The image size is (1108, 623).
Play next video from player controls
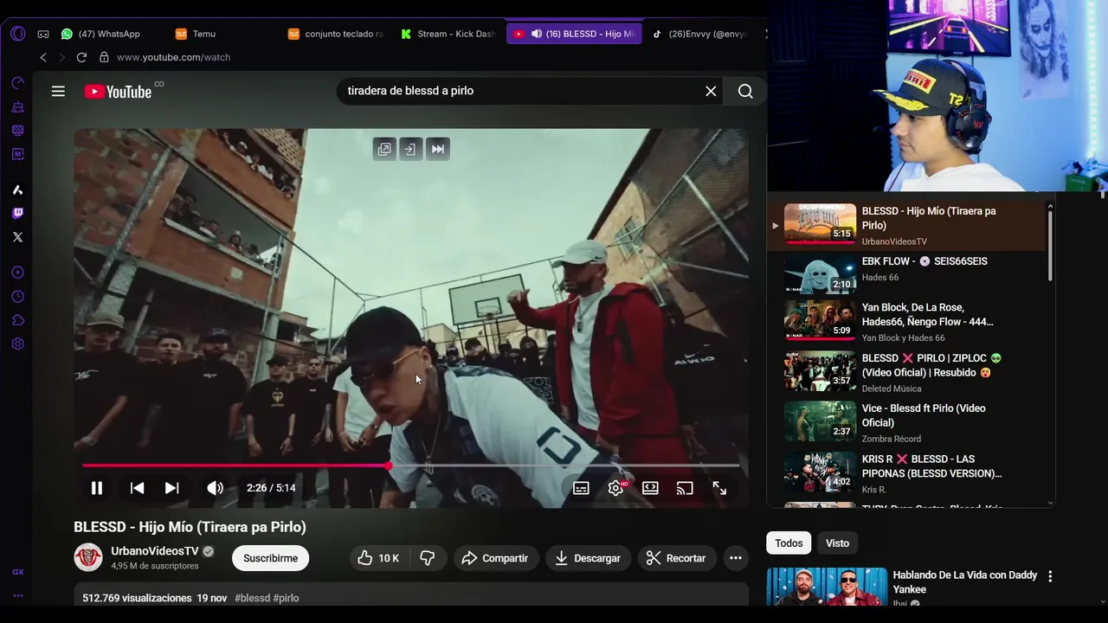[172, 488]
